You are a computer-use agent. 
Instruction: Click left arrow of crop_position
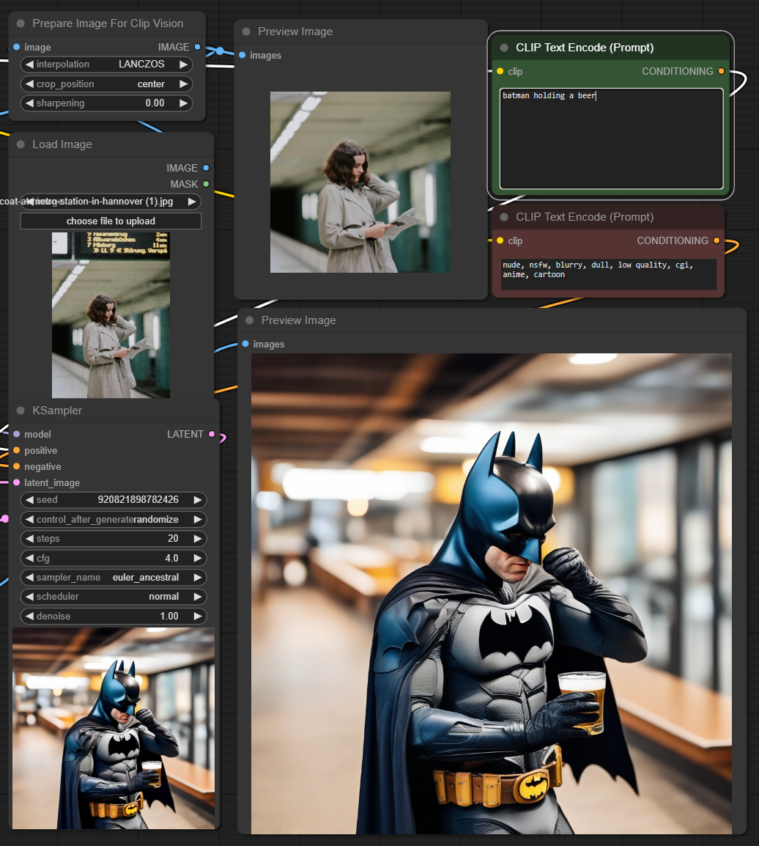point(29,84)
